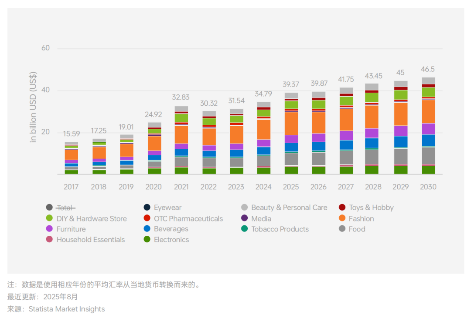Click the 2023 x-axis label
The height and width of the screenshot is (318, 471).
pos(236,187)
